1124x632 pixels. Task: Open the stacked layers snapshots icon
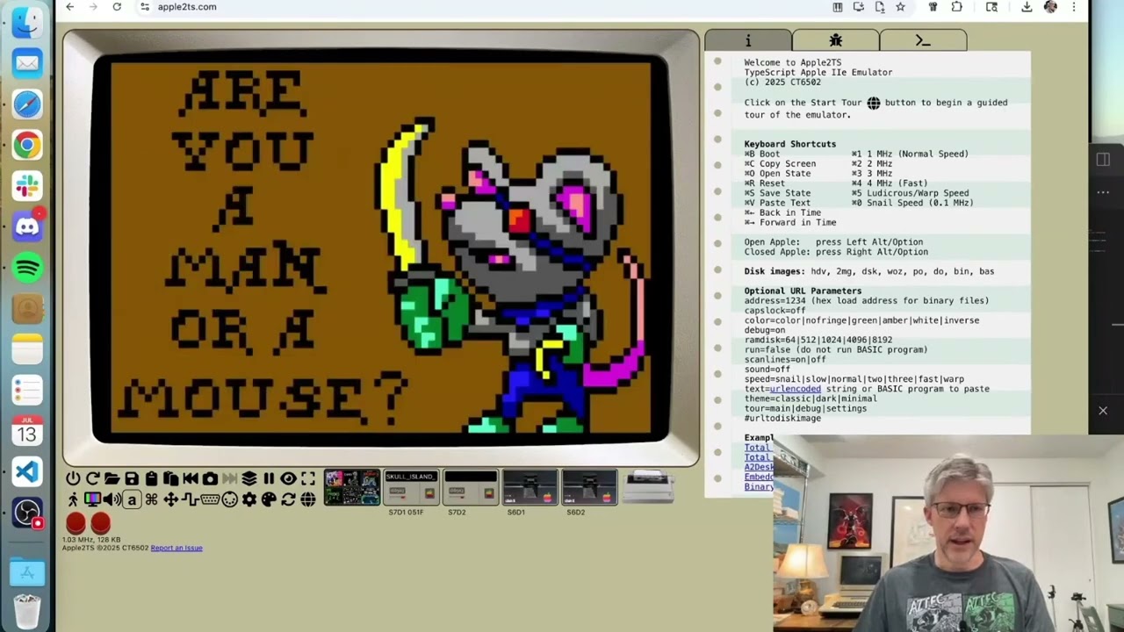tap(249, 478)
